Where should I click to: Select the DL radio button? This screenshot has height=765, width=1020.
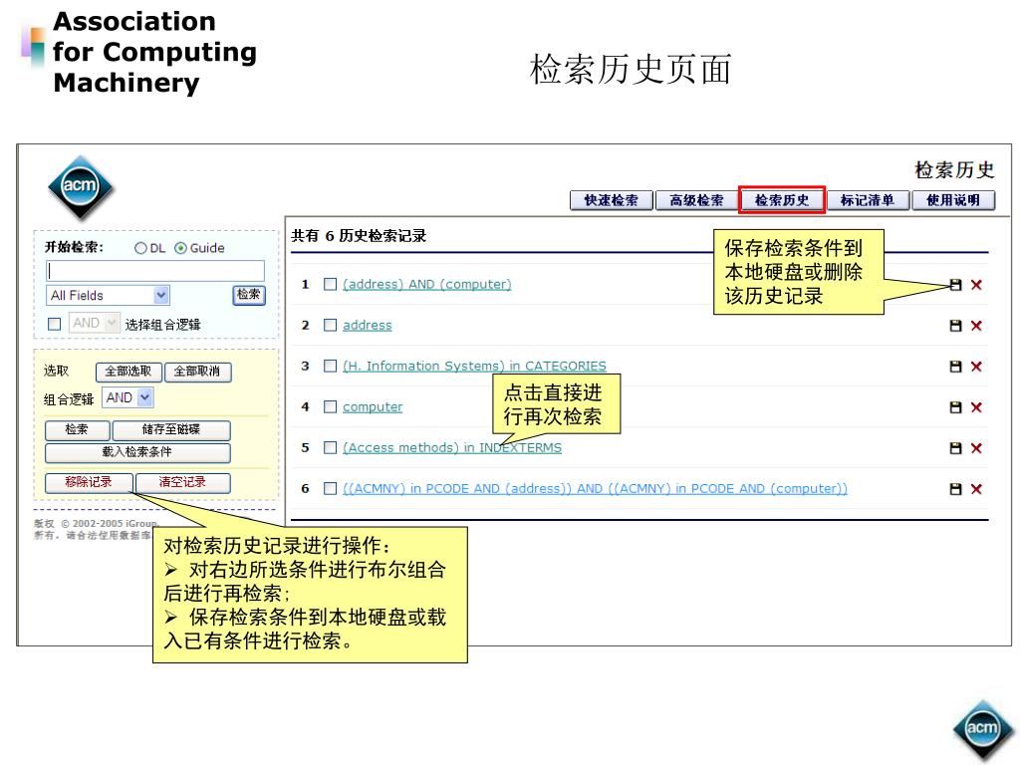tap(140, 248)
